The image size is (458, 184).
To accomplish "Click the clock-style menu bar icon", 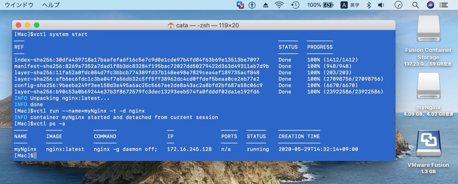I will pyautogui.click(x=399, y=5).
